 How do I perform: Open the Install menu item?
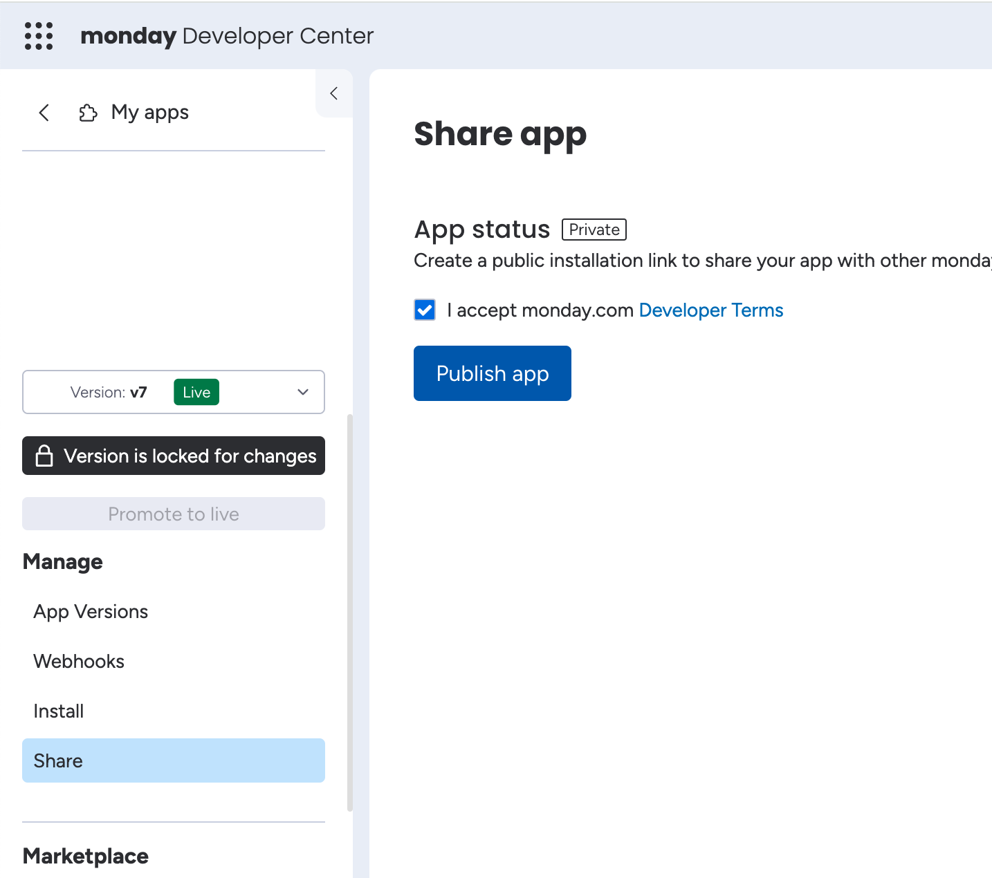coord(174,711)
